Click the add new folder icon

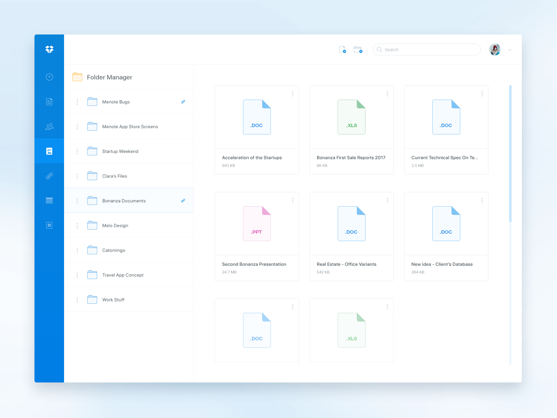[x=358, y=49]
